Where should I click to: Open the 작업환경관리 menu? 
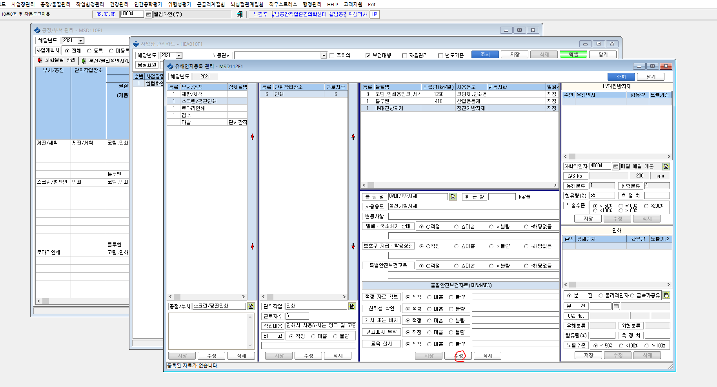90,4
